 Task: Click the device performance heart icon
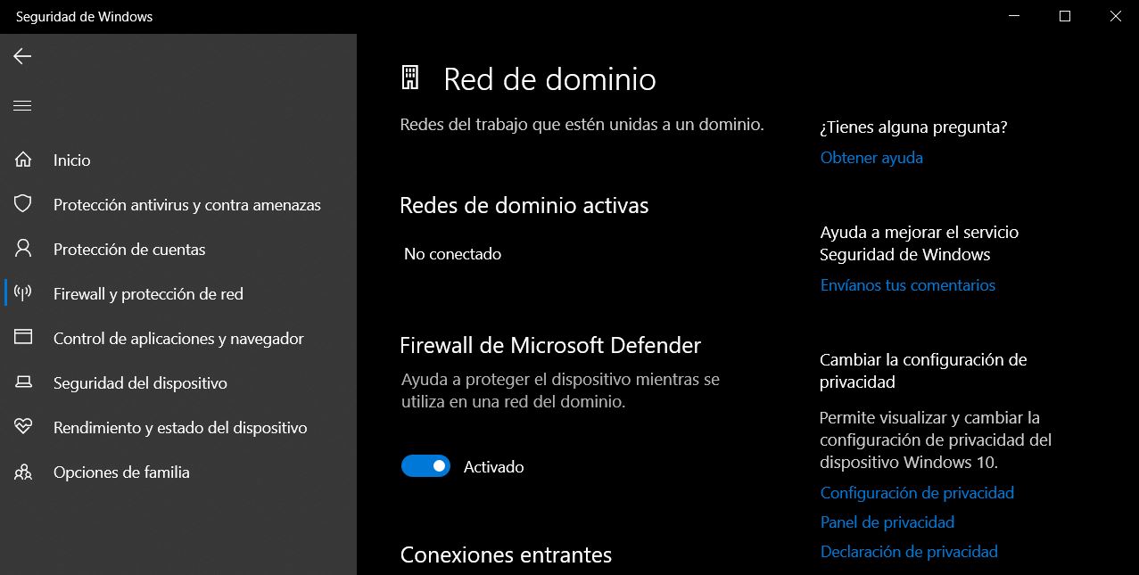pyautogui.click(x=23, y=428)
